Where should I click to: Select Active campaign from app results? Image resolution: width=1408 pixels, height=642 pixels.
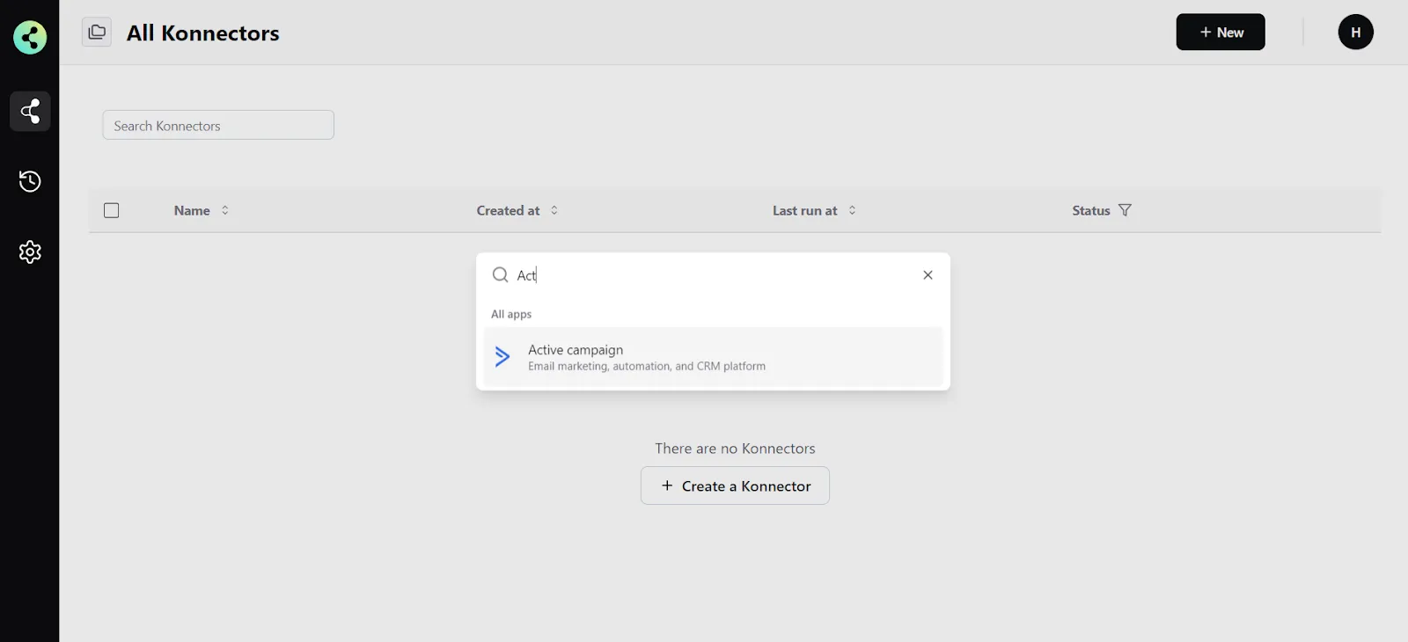click(x=713, y=357)
